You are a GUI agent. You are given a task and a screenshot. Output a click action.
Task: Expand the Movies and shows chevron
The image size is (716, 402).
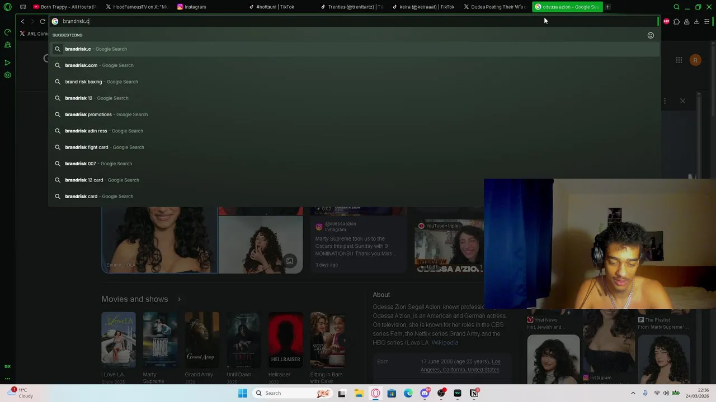[179, 299]
